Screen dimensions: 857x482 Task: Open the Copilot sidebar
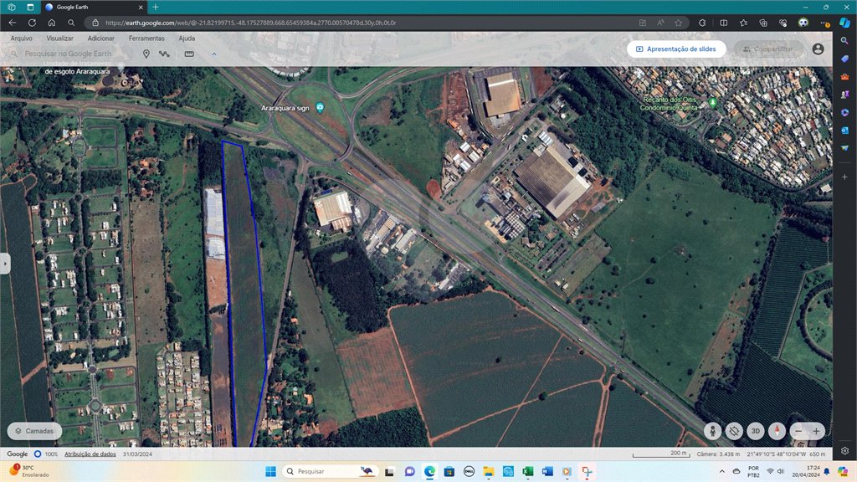tap(845, 23)
